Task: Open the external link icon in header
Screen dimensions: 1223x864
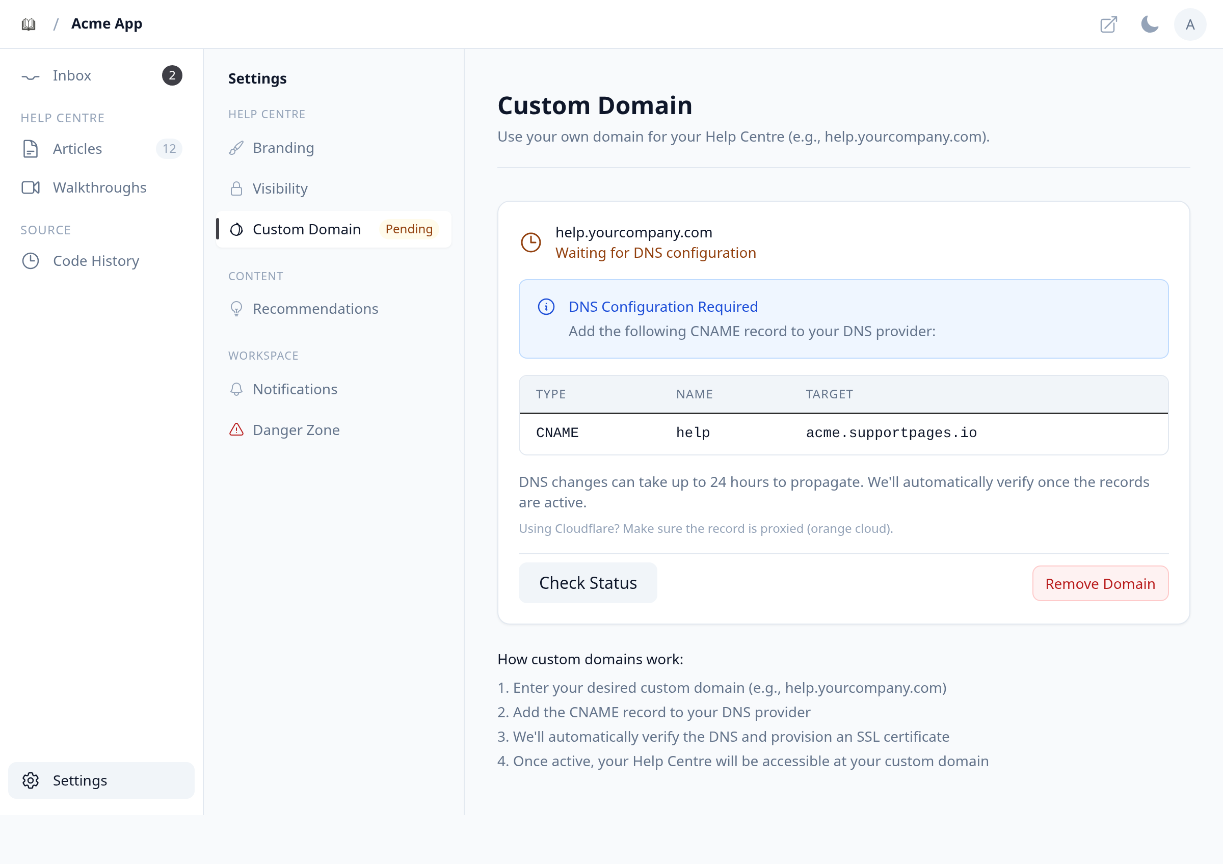Action: [x=1108, y=24]
